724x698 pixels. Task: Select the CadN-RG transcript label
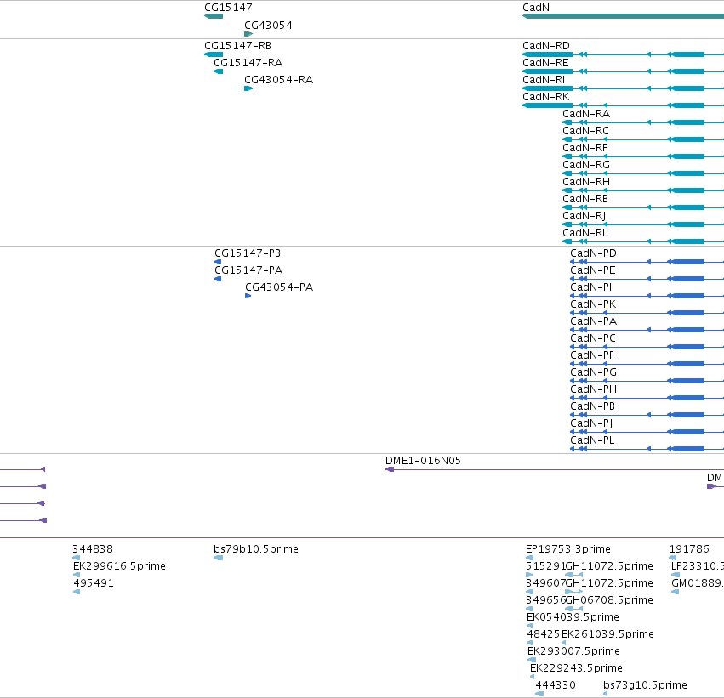click(586, 165)
